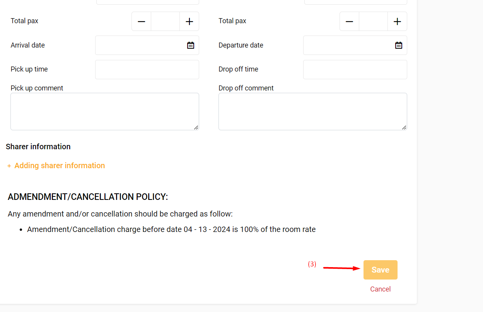
Task: Select the Drop off time field
Action: (x=355, y=70)
